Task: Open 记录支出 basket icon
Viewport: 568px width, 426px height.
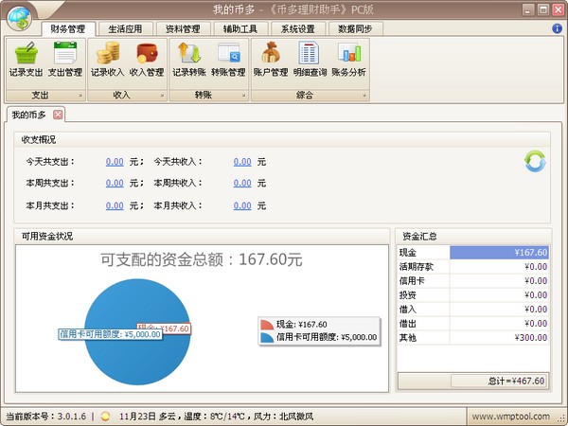Action: (x=26, y=60)
